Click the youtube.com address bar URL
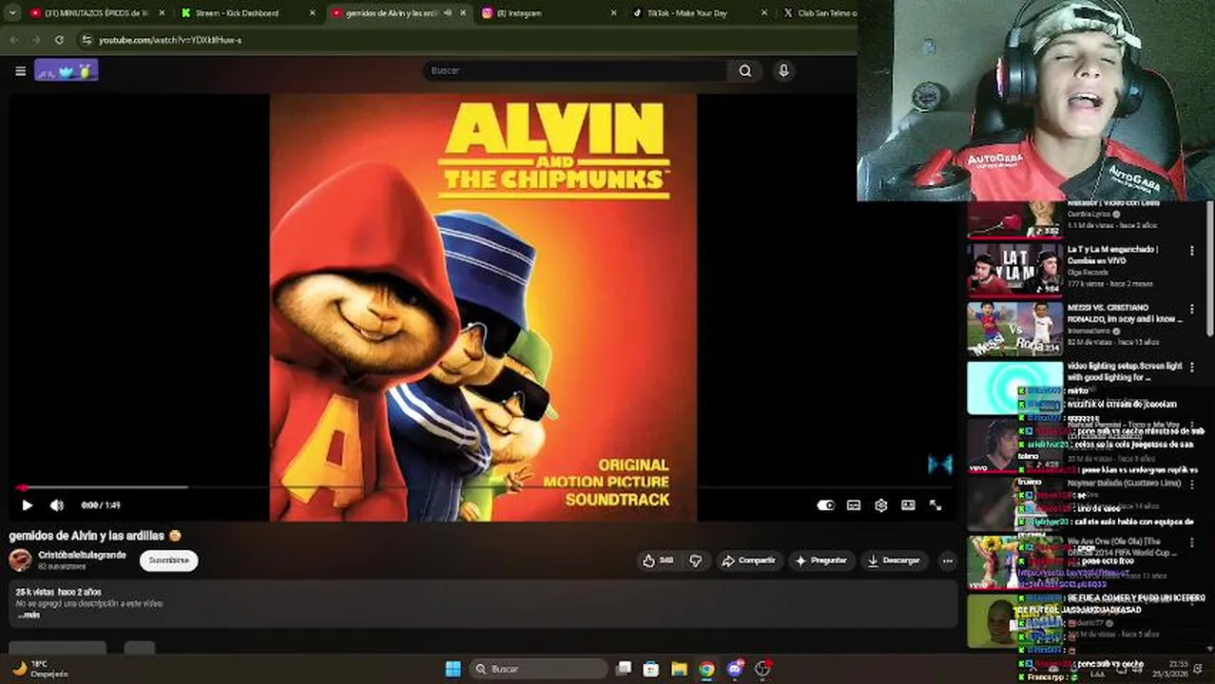Image resolution: width=1215 pixels, height=684 pixels. coord(170,40)
